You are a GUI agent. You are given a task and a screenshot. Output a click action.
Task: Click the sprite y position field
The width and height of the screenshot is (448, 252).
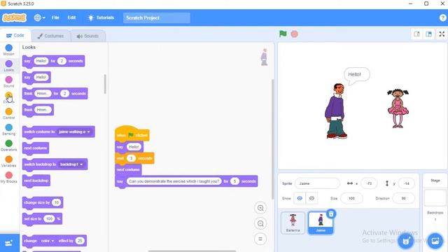tap(406, 183)
